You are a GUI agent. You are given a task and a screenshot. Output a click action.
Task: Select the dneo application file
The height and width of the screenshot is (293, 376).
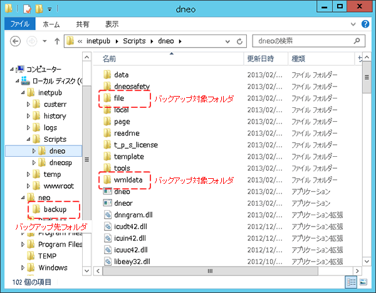[122, 192]
